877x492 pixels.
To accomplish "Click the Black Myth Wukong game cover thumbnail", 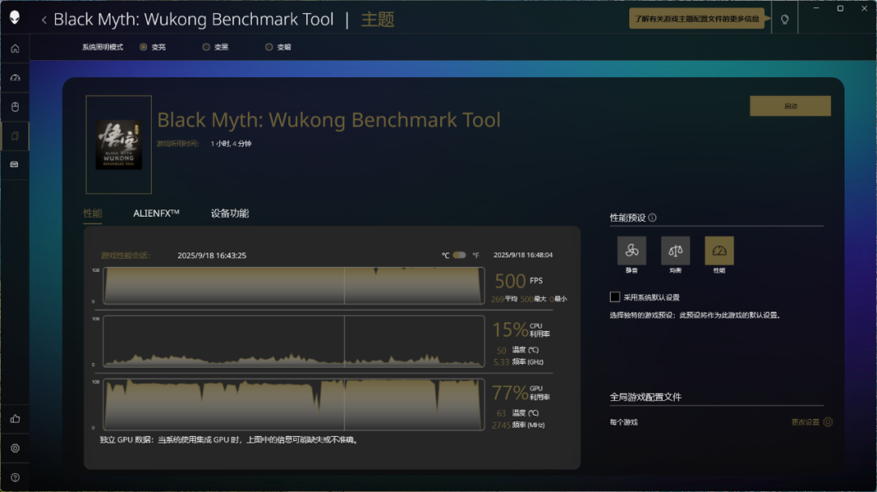I will [x=119, y=145].
